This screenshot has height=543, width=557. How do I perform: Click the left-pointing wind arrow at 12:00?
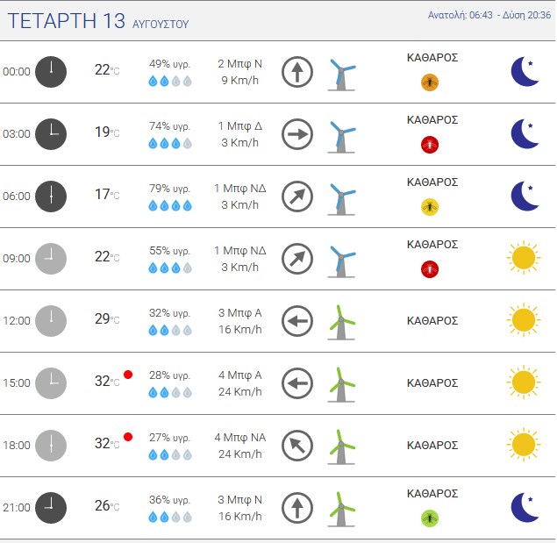tap(297, 321)
